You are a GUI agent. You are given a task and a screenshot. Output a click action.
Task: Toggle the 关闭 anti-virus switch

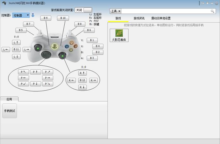(83, 10)
